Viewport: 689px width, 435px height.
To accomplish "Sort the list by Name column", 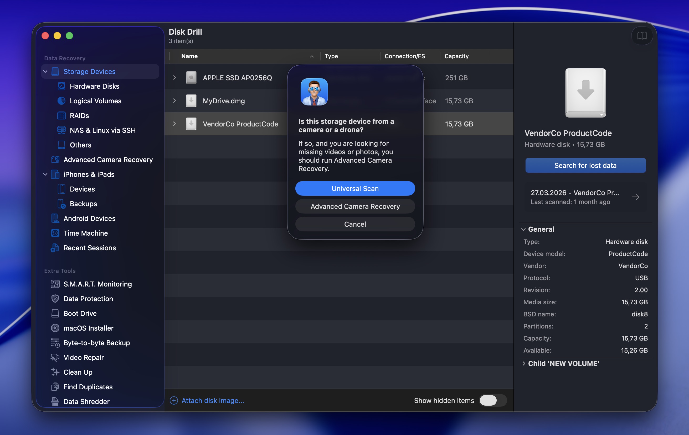I will coord(245,56).
